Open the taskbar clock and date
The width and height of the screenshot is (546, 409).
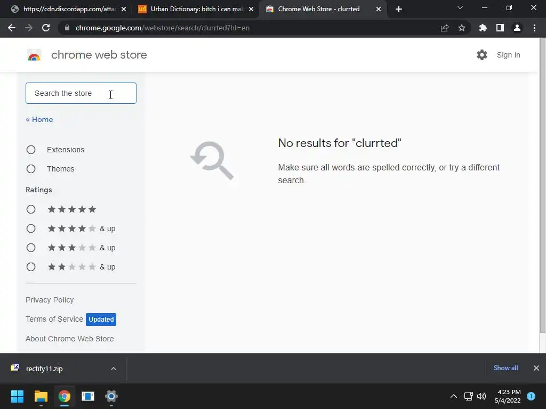tap(508, 396)
